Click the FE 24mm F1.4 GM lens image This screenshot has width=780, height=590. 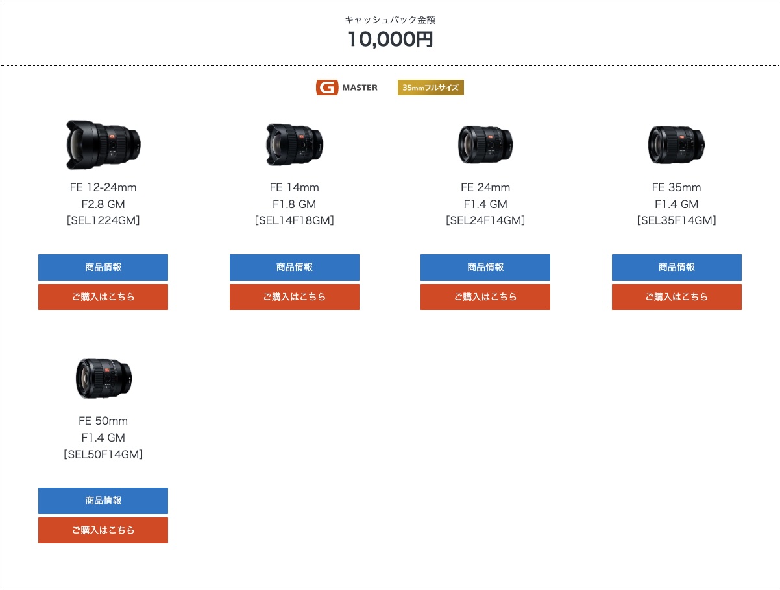point(485,144)
